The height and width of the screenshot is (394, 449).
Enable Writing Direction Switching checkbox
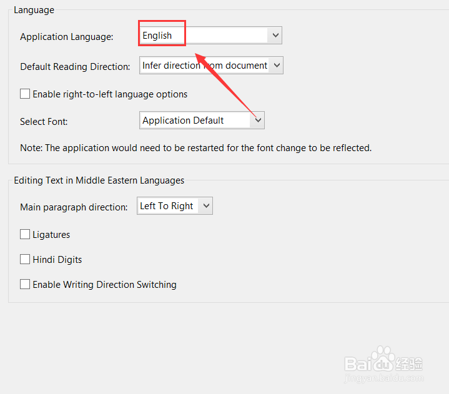click(x=25, y=284)
